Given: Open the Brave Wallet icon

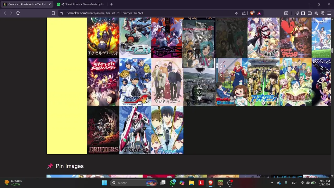Looking at the screenshot, I should 310,13.
